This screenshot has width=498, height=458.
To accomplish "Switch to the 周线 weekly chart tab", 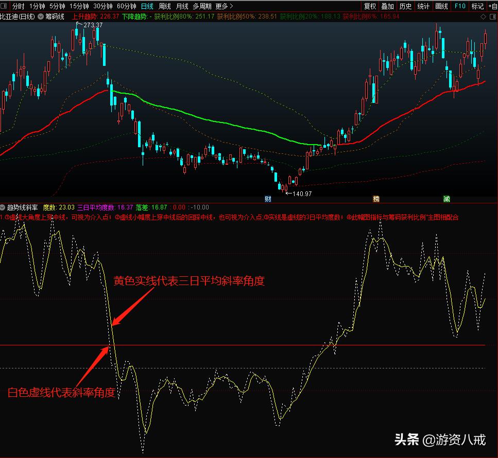I will 164,6.
